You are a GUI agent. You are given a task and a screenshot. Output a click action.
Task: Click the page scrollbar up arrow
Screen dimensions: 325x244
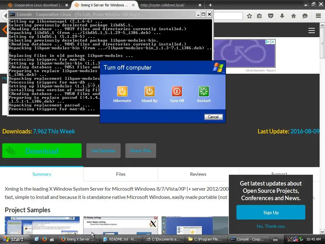pos(322,25)
